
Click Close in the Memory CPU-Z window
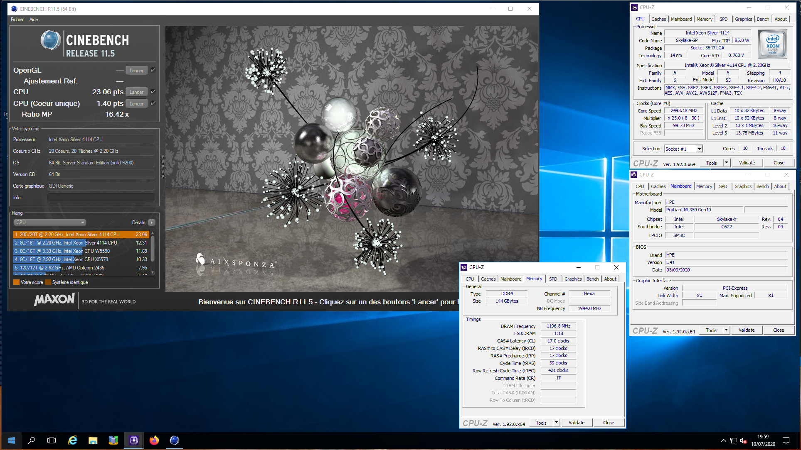tap(609, 423)
